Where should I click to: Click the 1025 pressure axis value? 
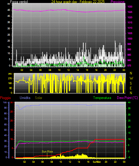click(x=130, y=12)
